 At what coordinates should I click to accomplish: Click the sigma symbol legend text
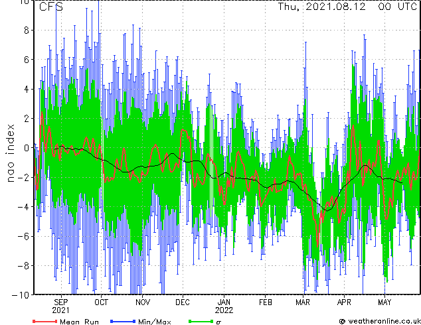(x=218, y=322)
